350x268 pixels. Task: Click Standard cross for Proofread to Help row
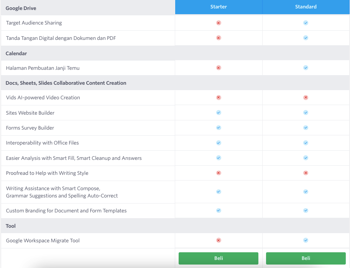[x=306, y=173]
